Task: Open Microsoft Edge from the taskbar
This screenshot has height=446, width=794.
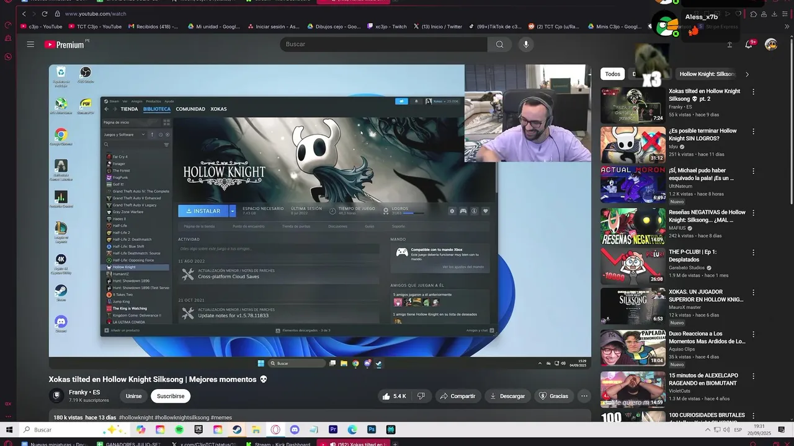Action: tap(352, 429)
